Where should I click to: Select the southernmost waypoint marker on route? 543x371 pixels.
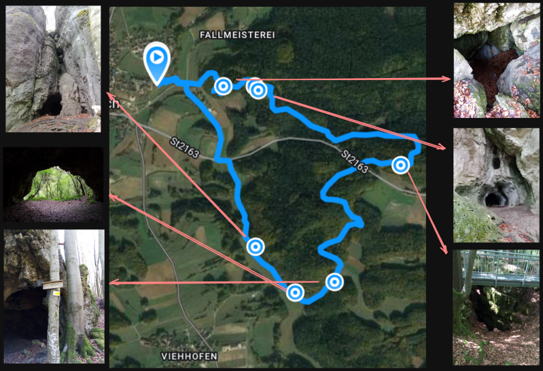click(295, 292)
